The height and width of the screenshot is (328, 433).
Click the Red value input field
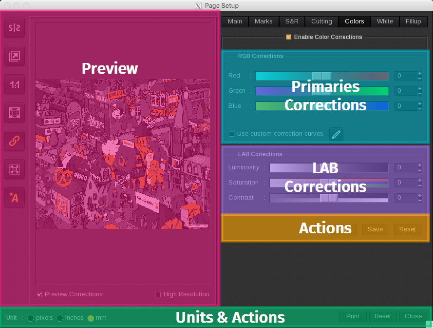pos(405,76)
